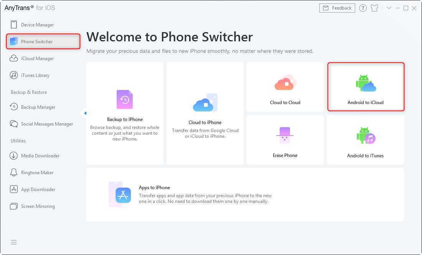Click the Welcome to Phone Switcher heading

(x=170, y=37)
